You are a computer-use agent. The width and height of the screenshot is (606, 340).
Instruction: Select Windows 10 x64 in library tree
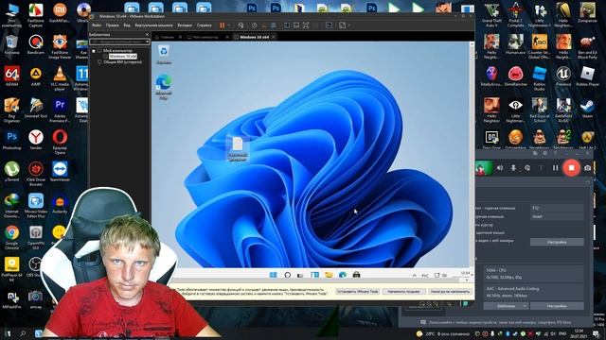(x=123, y=57)
